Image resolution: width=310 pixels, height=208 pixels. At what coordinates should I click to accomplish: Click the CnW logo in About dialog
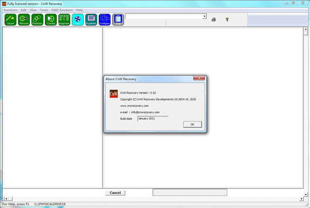click(114, 94)
